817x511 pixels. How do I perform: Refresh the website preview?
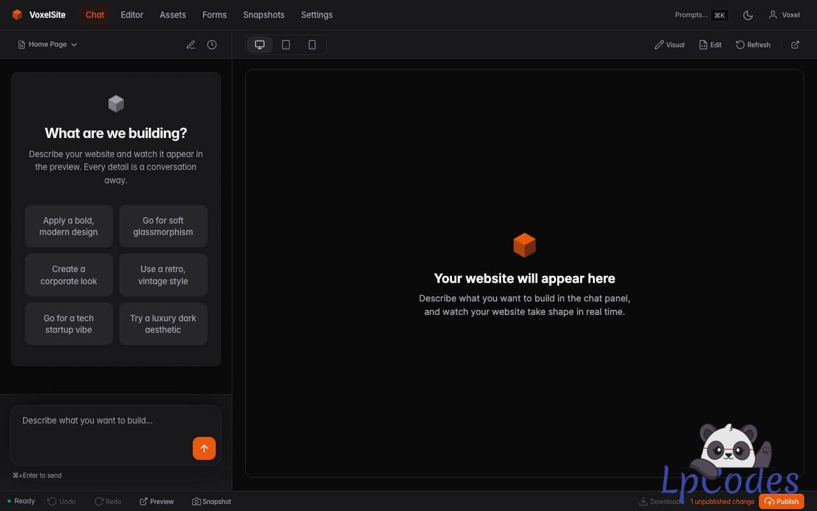753,45
